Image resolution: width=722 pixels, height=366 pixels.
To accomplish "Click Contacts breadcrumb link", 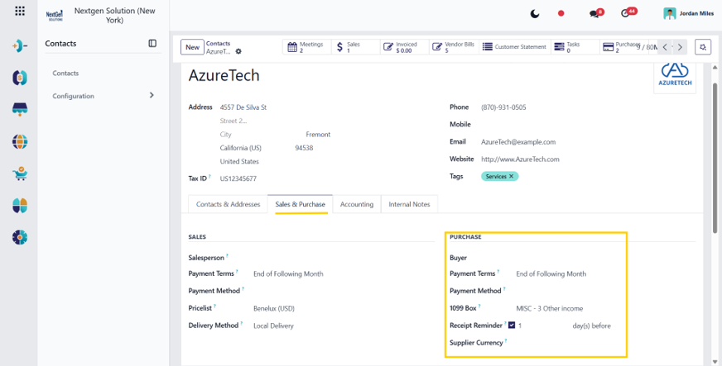I will (x=218, y=43).
